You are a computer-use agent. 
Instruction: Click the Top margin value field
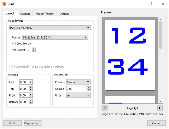click(x=24, y=89)
